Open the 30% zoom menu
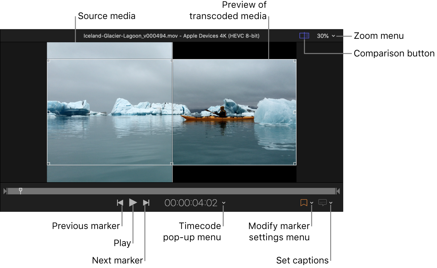The width and height of the screenshot is (437, 268). click(326, 36)
